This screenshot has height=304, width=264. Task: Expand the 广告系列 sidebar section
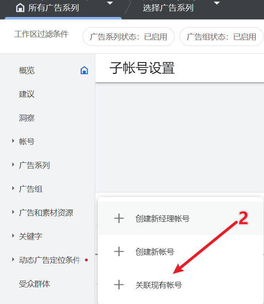(13, 165)
